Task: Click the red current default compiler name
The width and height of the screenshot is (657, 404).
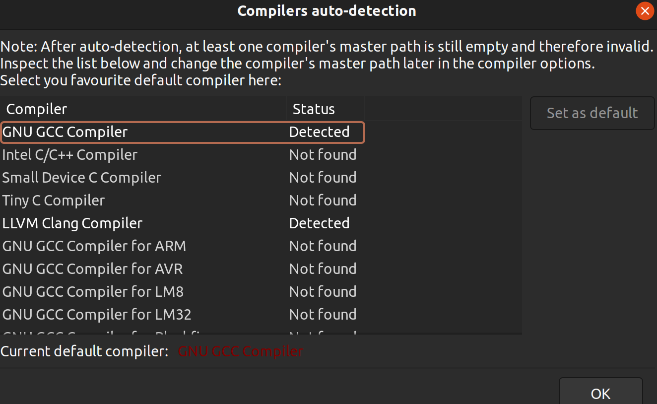Action: (240, 351)
